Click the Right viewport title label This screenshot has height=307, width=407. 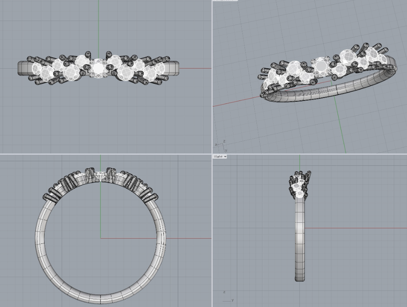click(218, 156)
